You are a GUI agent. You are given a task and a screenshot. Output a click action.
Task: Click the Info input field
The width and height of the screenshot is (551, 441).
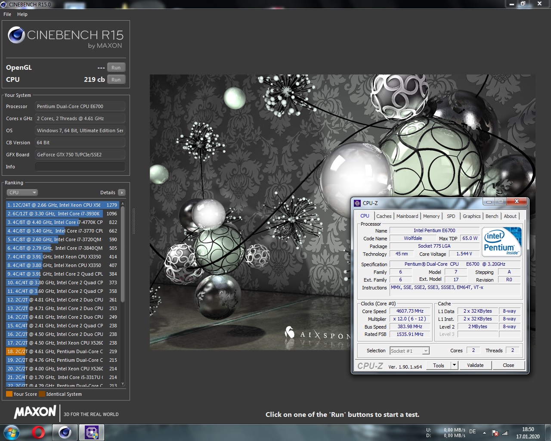pyautogui.click(x=80, y=167)
